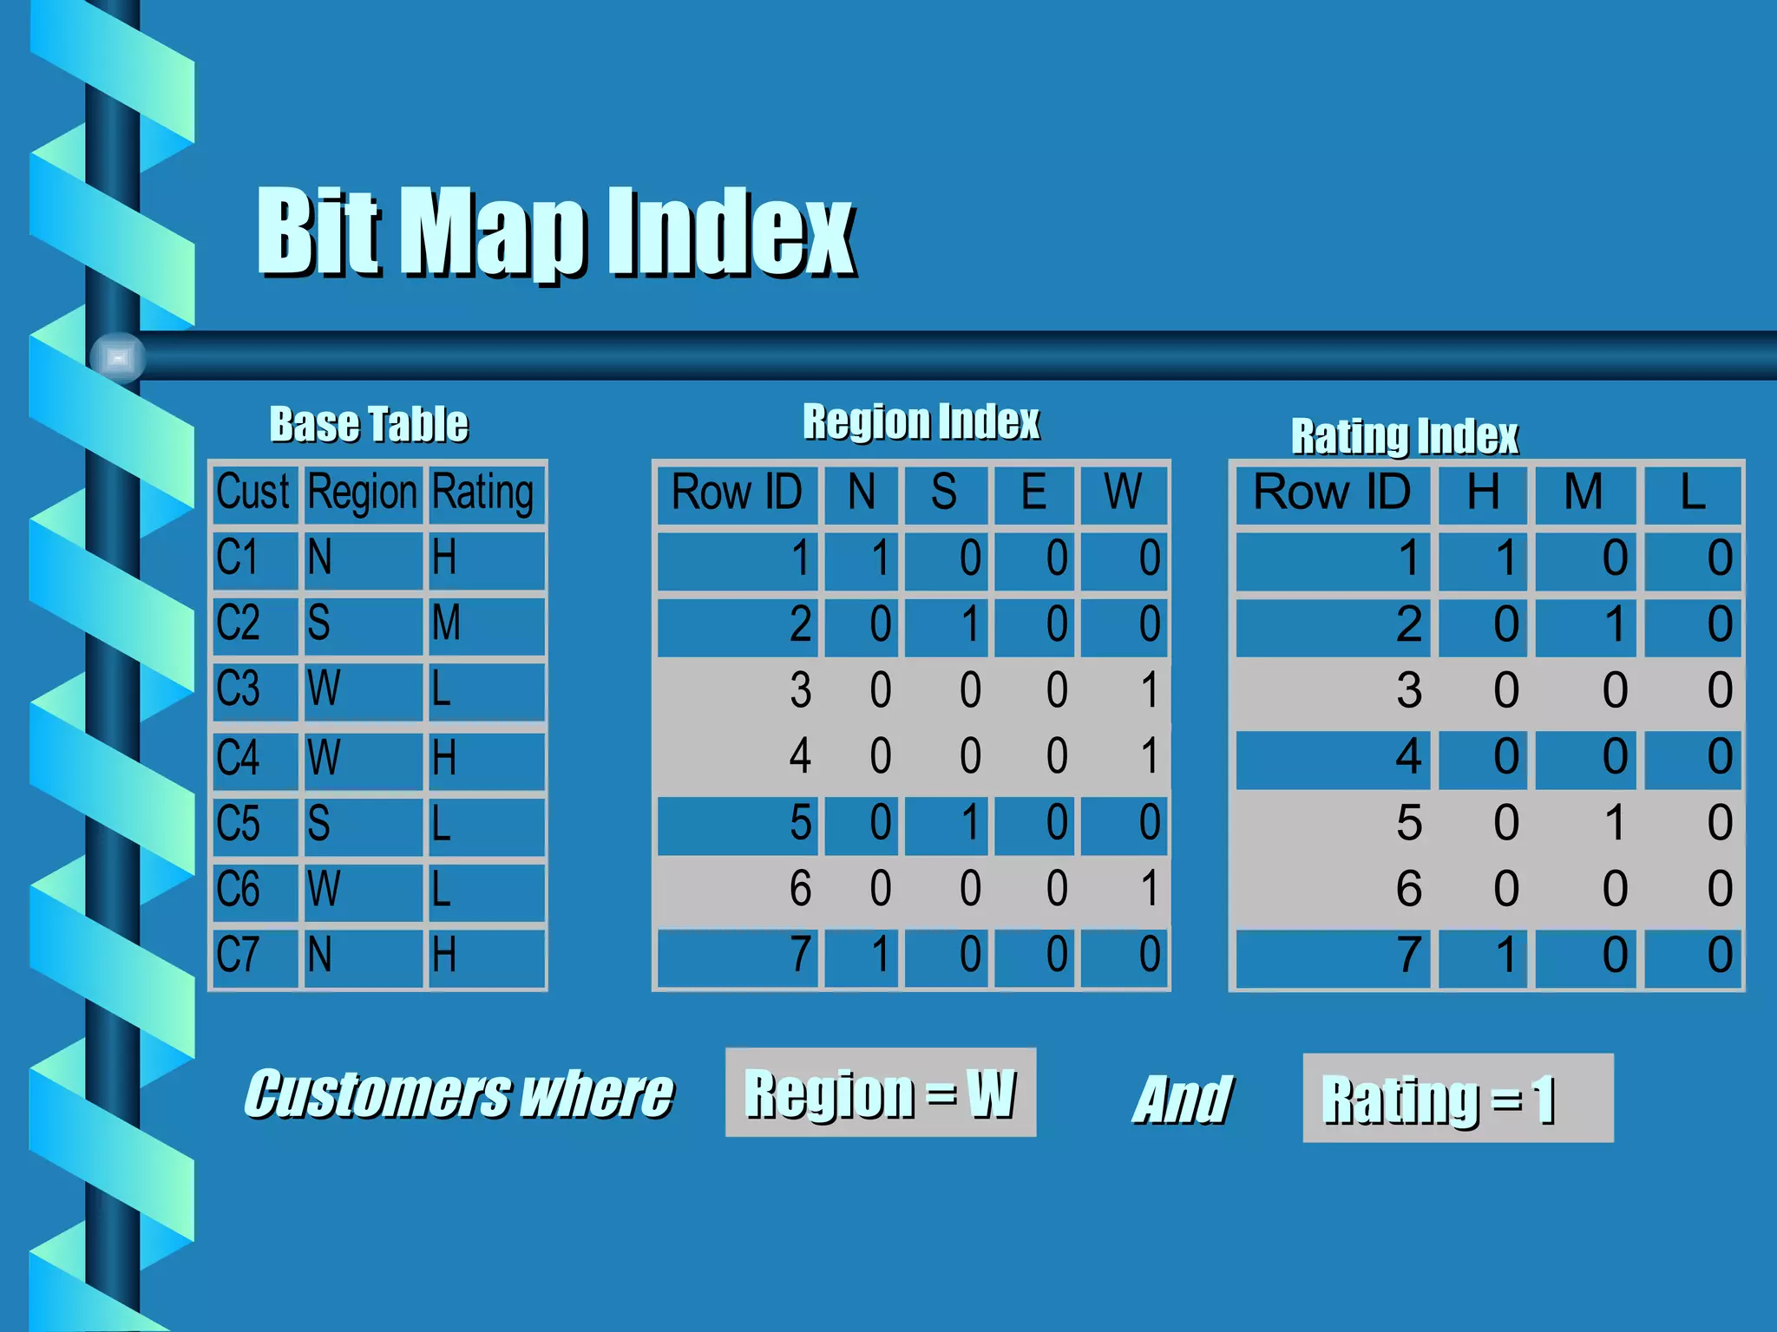Click the "Rating = 1" condition box
This screenshot has width=1777, height=1332.
(x=1458, y=1098)
